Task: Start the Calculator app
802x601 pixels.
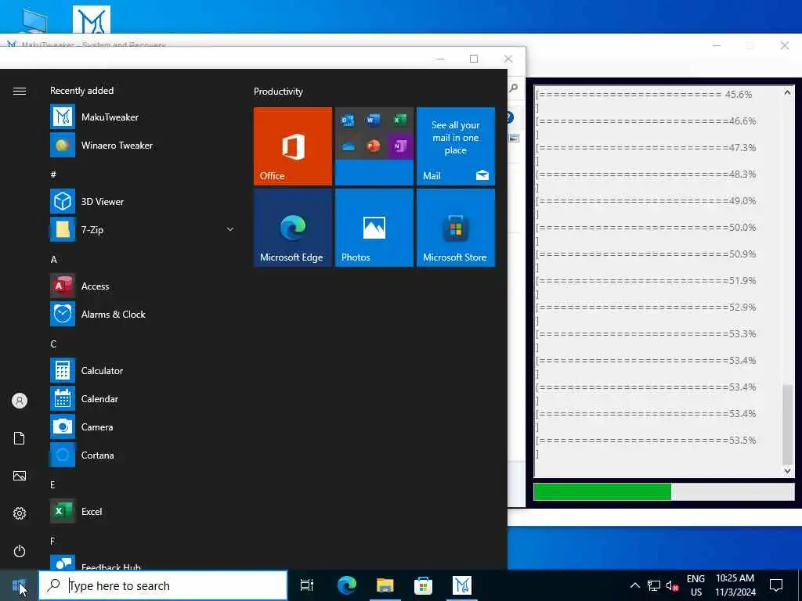Action: pyautogui.click(x=143, y=370)
